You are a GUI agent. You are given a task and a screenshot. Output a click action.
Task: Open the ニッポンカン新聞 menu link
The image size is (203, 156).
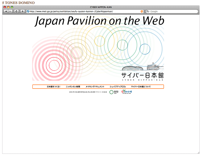tap(73, 87)
